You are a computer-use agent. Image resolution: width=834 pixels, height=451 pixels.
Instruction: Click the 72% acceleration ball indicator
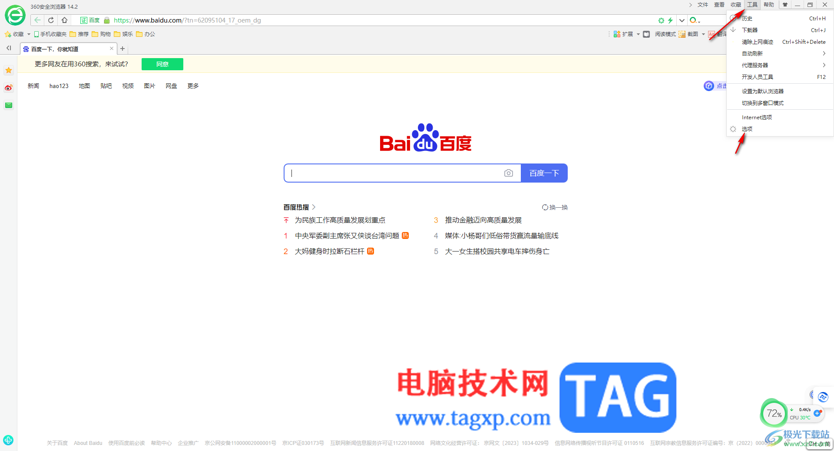pyautogui.click(x=774, y=413)
